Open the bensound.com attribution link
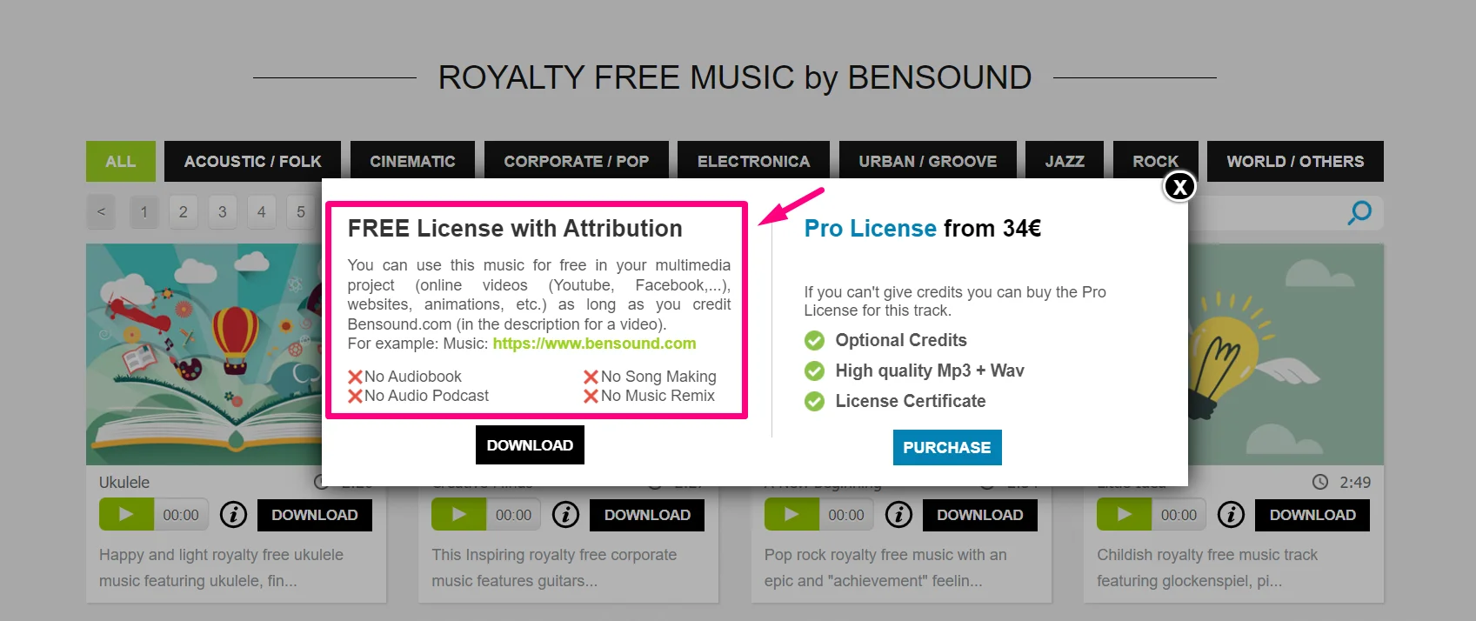 pos(594,344)
